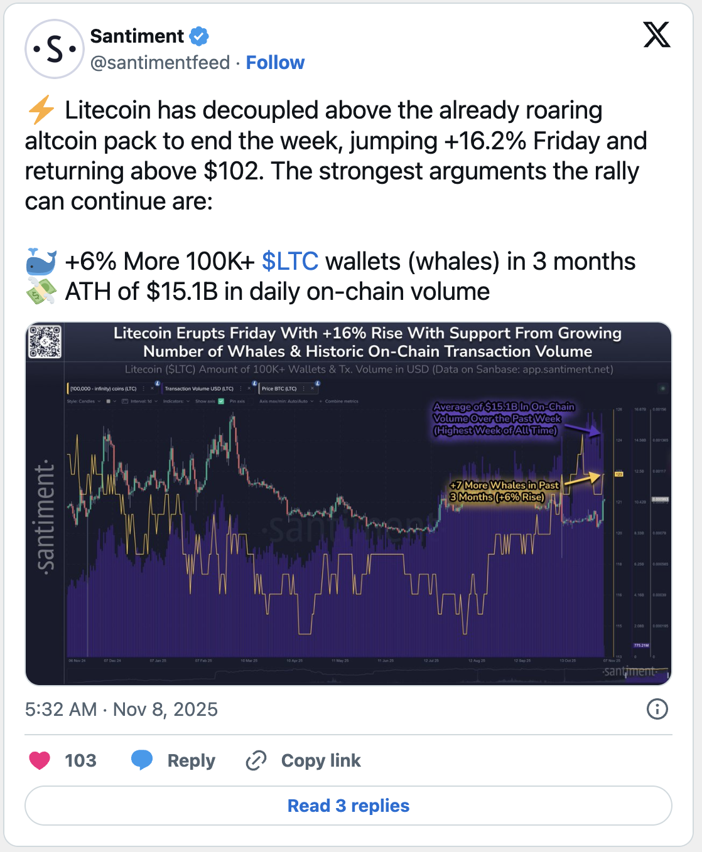
Task: Like the tweet with the heart icon
Action: point(40,760)
